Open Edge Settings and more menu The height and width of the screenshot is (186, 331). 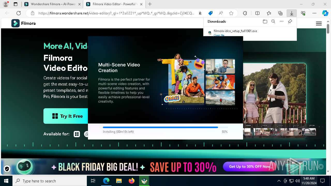point(314,13)
